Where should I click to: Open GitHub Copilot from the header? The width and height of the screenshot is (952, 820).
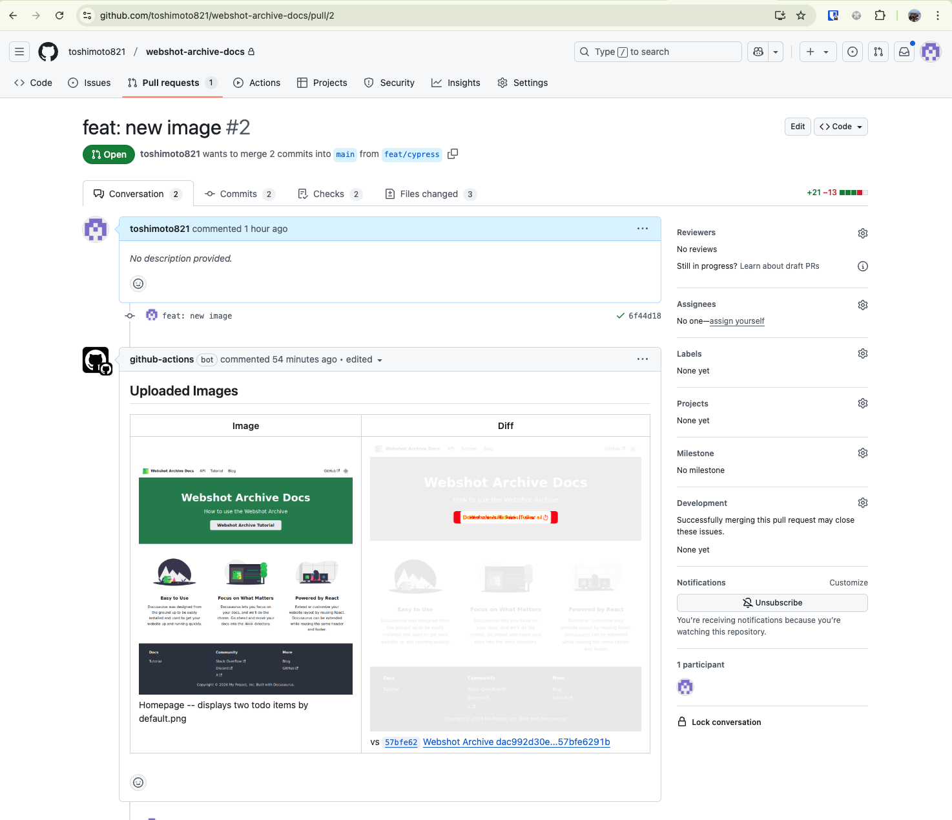click(x=758, y=52)
